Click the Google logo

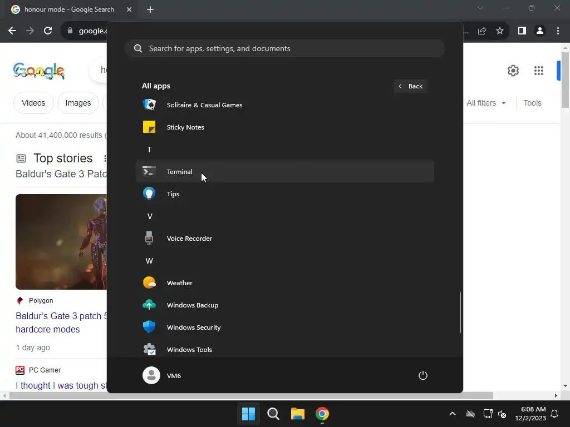click(39, 71)
